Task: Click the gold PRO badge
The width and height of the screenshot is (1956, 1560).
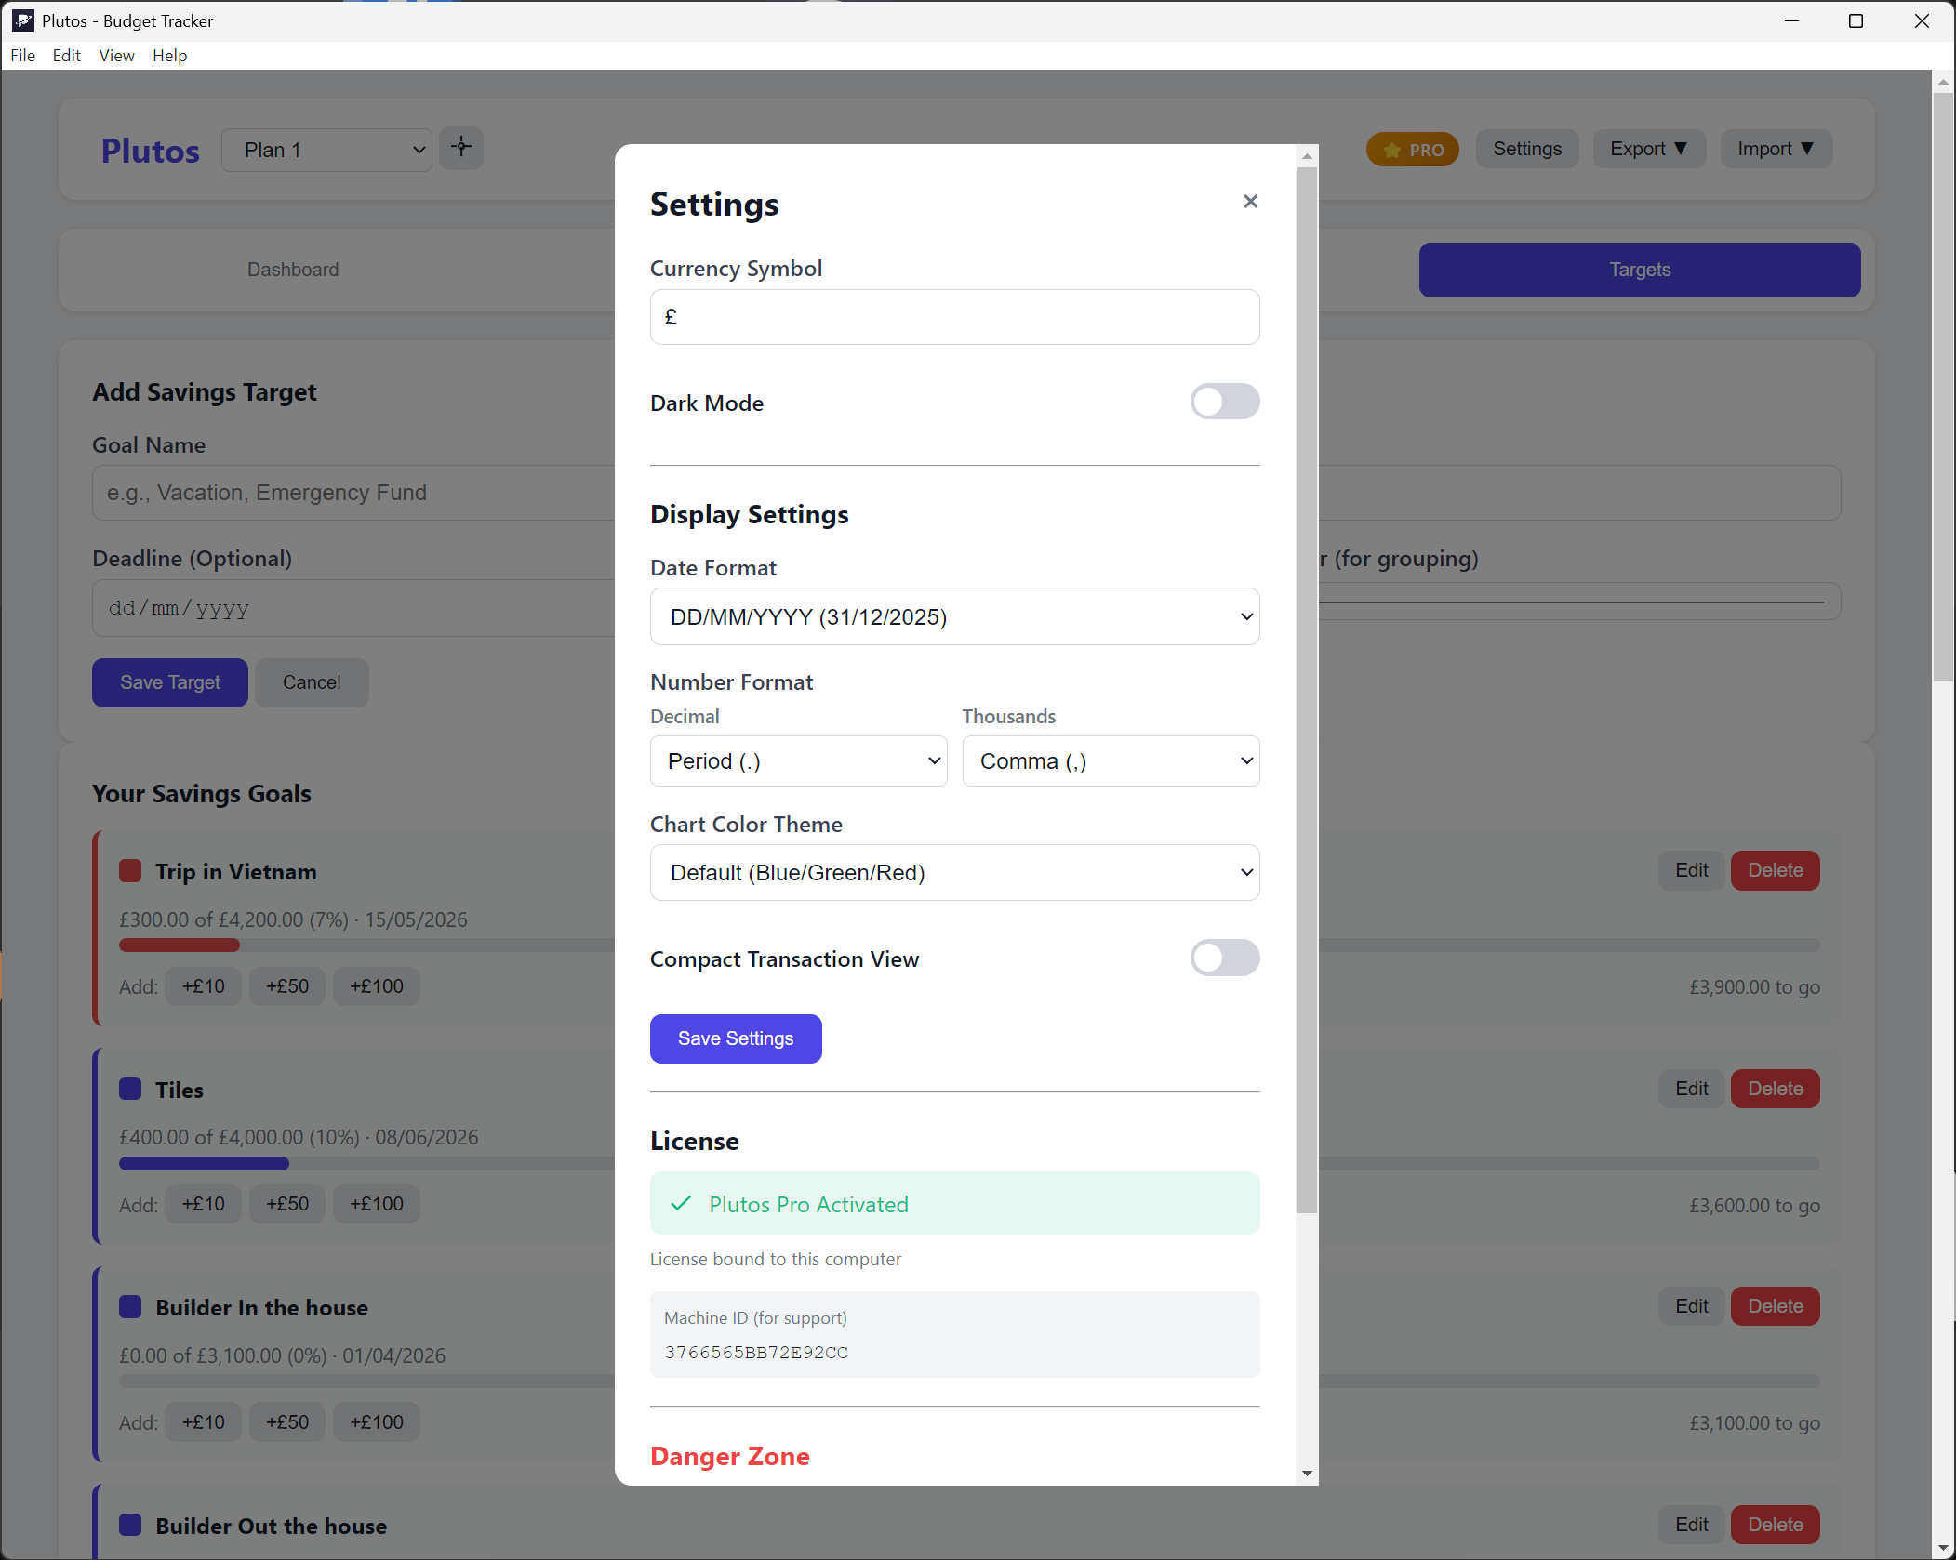Action: point(1412,149)
